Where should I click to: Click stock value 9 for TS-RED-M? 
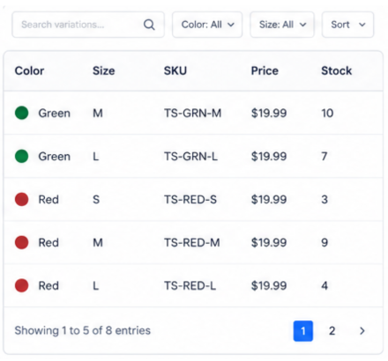pos(325,242)
